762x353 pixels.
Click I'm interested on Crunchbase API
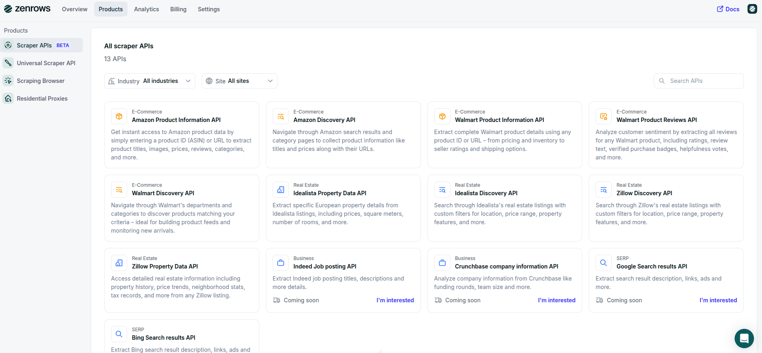pyautogui.click(x=557, y=300)
